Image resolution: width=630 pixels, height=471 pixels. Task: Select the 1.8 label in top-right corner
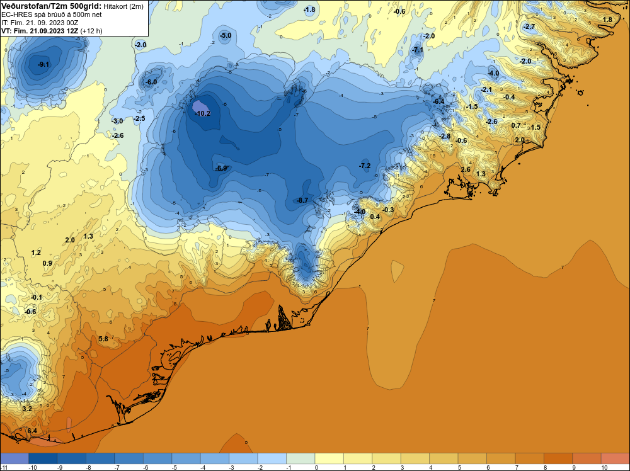click(607, 20)
